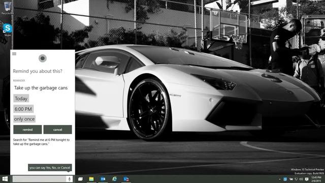This screenshot has width=325, height=183.
Task: Change the reminder date from Today
Action: [x=21, y=98]
